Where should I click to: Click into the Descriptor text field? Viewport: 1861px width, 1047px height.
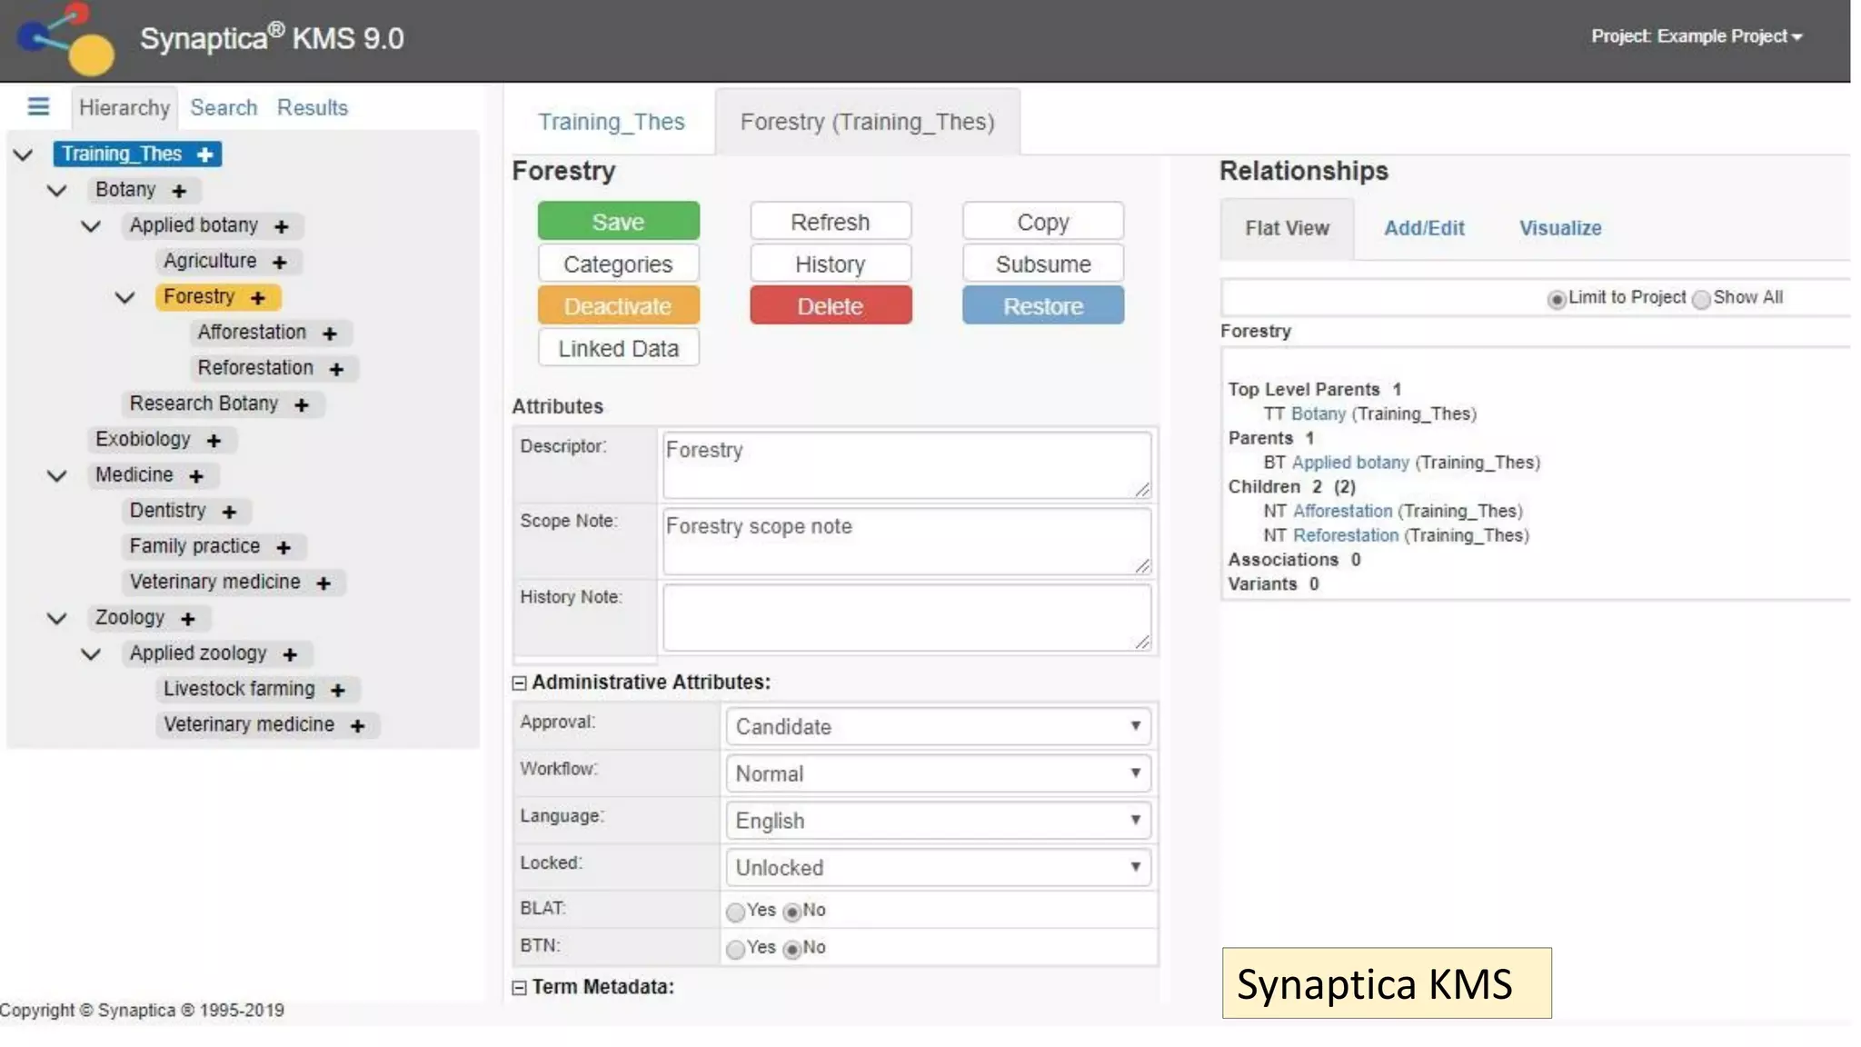pyautogui.click(x=907, y=464)
